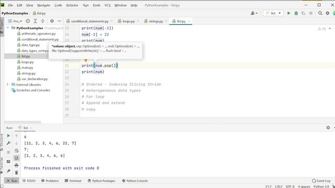
Task: Start debugging with the bug icon
Action: click(x=296, y=13)
